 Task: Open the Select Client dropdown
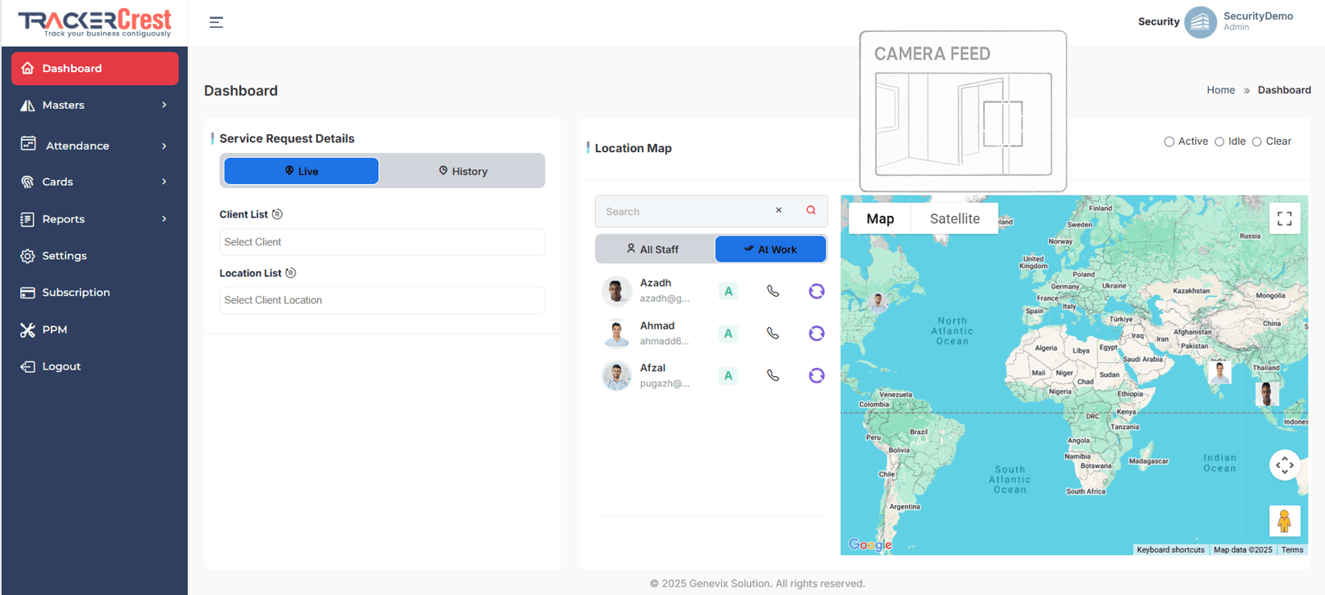click(382, 242)
